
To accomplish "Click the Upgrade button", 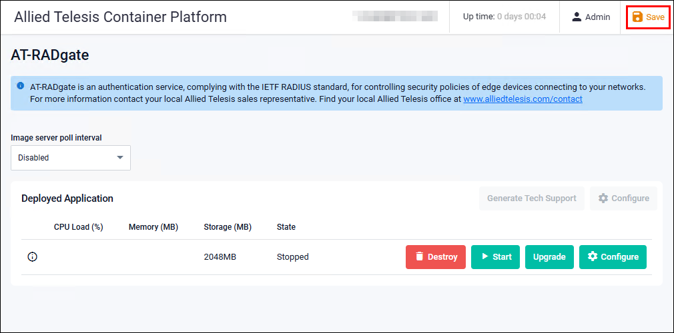I will coord(549,257).
